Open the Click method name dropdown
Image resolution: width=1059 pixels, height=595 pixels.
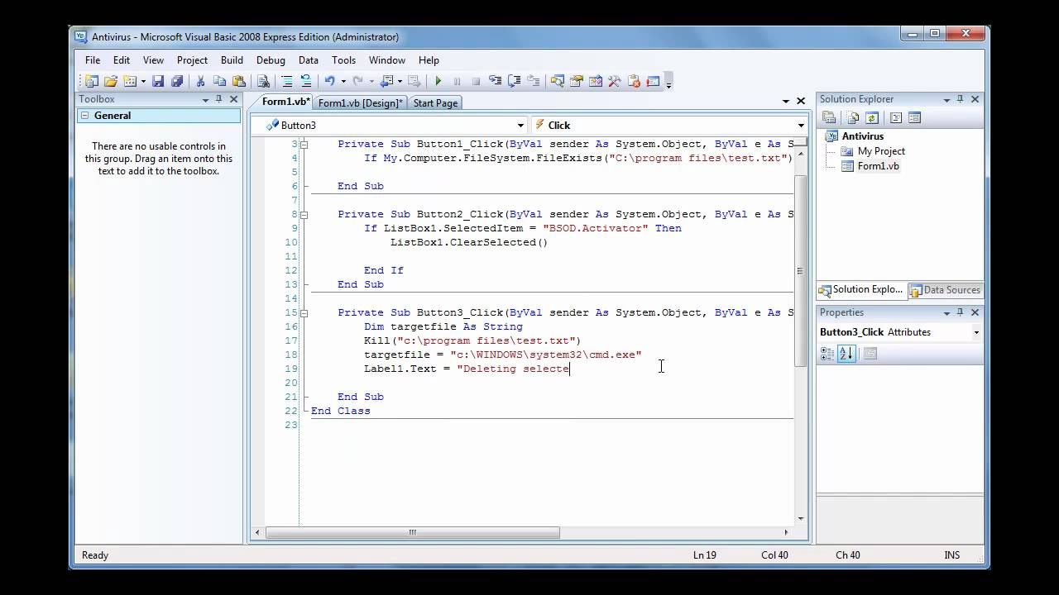click(x=801, y=126)
